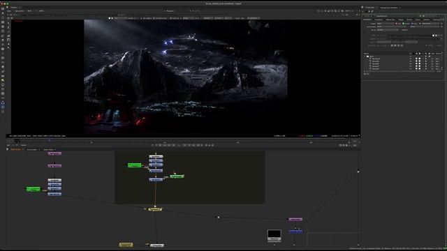This screenshot has height=251, width=447.
Task: Select the green node right of the blue stack
Action: [x=177, y=176]
